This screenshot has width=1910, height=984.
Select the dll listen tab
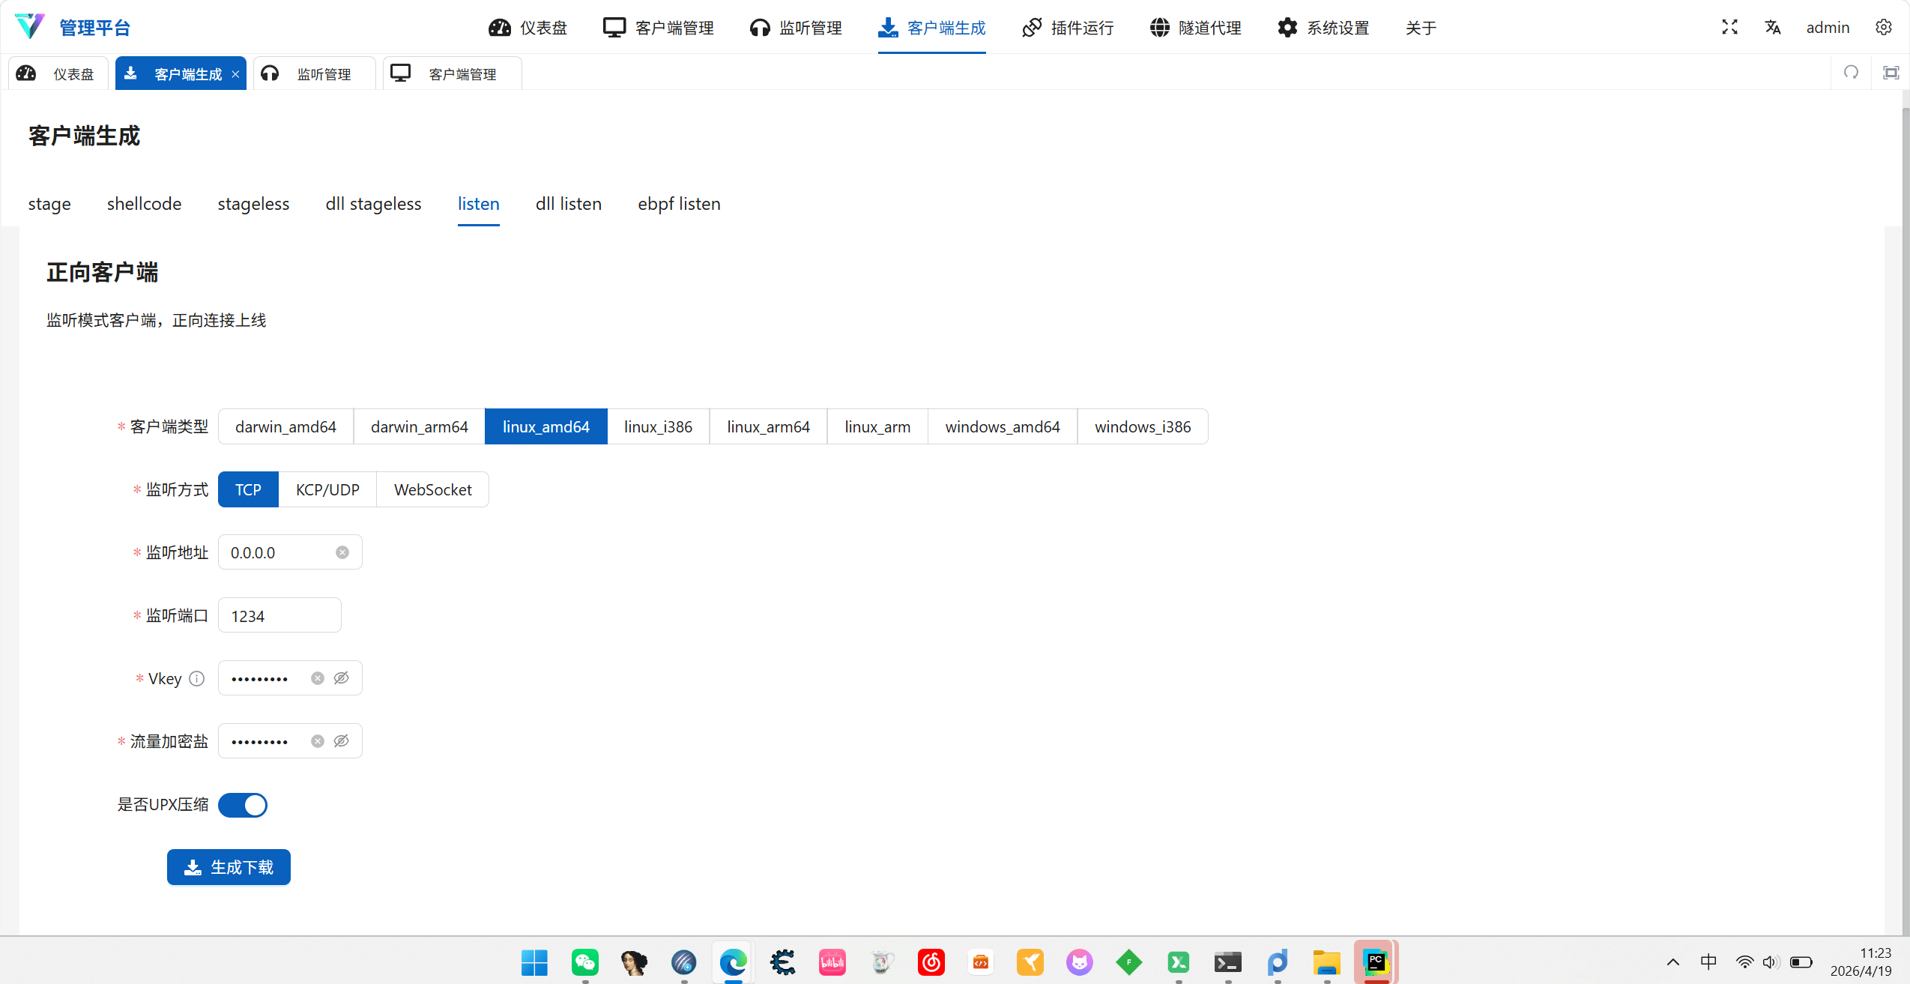(x=568, y=204)
